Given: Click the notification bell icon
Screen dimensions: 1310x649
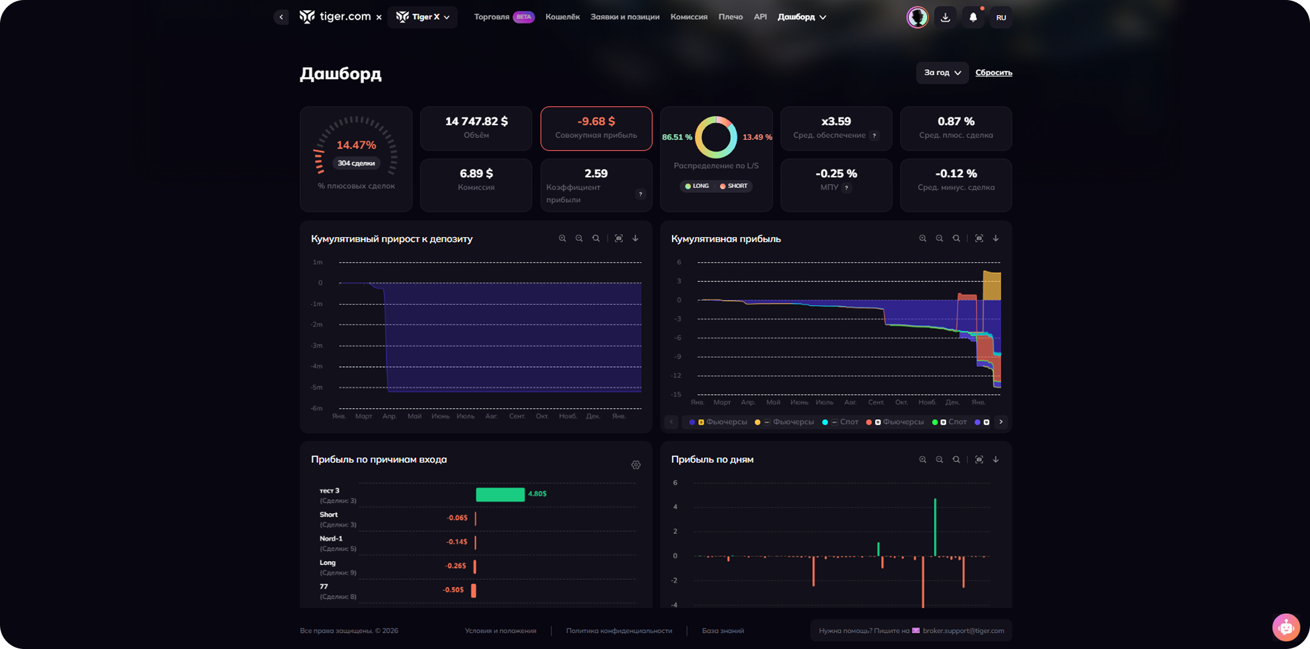Looking at the screenshot, I should pos(973,18).
